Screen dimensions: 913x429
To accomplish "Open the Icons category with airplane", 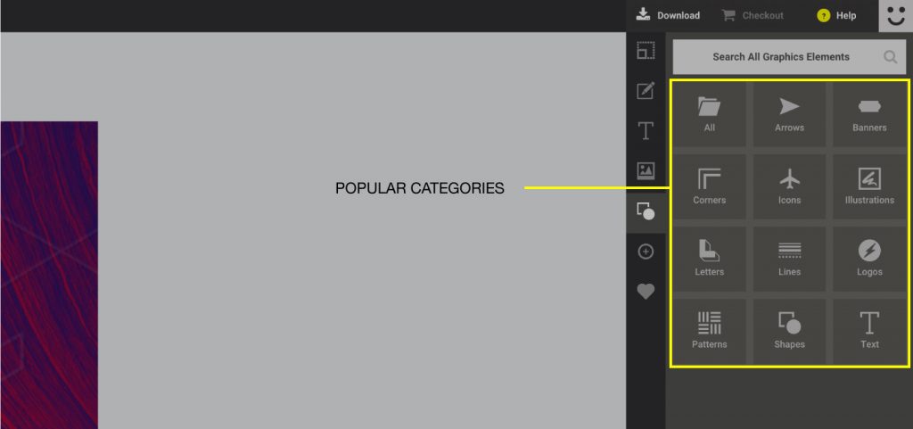I will 789,186.
